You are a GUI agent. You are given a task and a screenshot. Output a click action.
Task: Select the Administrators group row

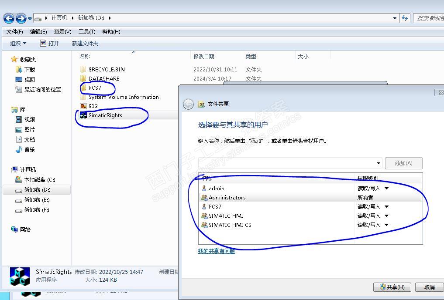coord(310,197)
